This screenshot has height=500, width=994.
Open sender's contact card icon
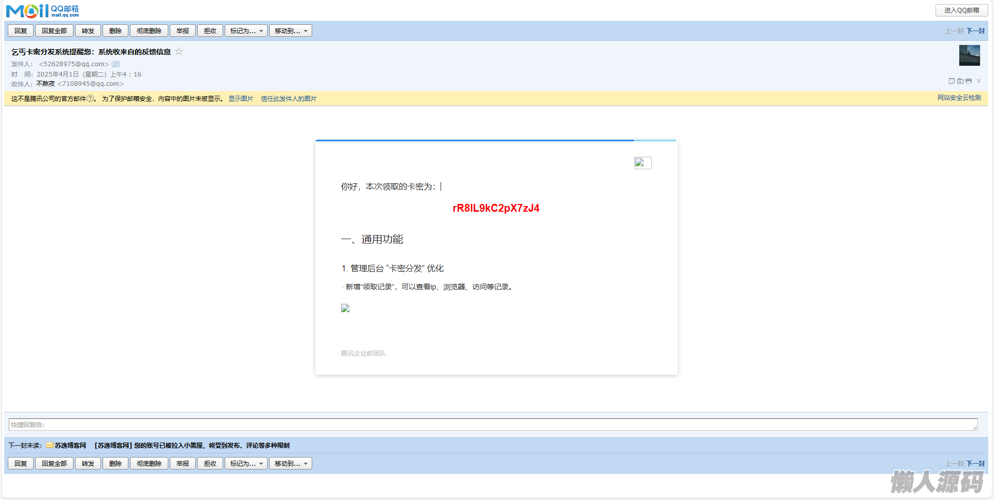(x=116, y=64)
